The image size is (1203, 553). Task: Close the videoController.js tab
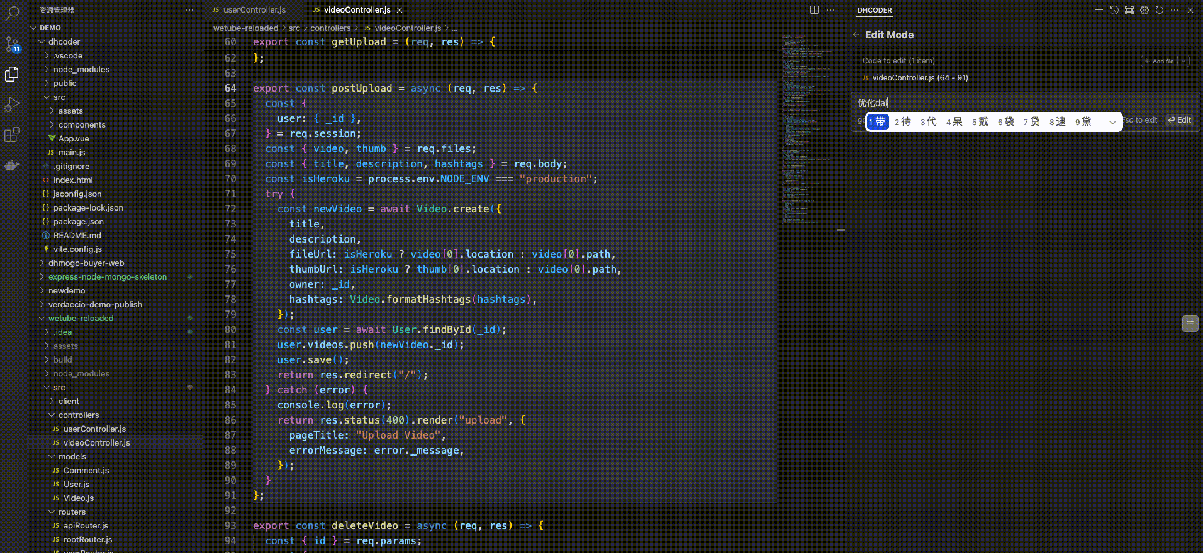tap(400, 10)
